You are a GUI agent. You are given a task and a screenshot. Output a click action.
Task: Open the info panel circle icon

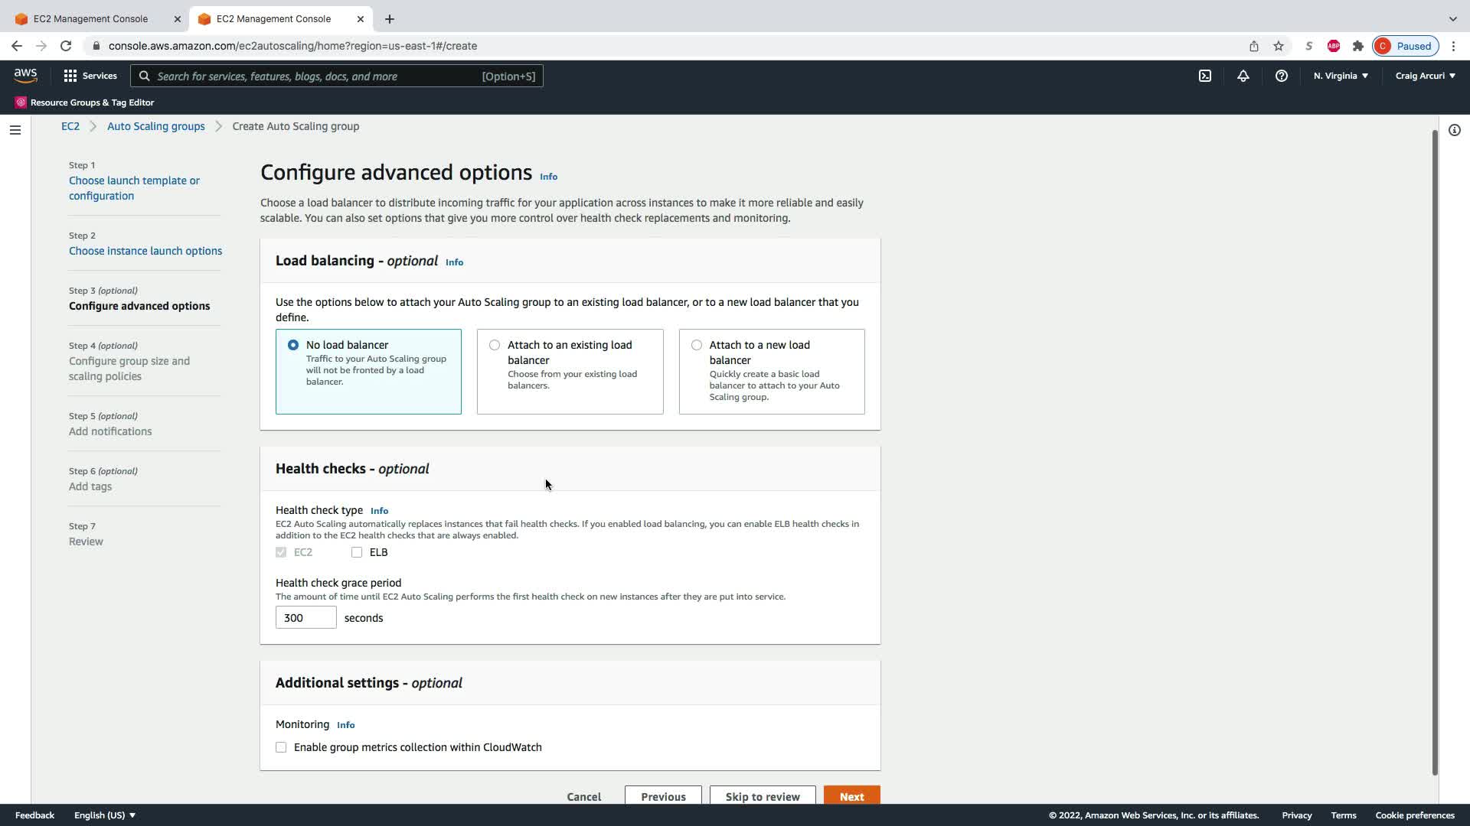click(1454, 130)
